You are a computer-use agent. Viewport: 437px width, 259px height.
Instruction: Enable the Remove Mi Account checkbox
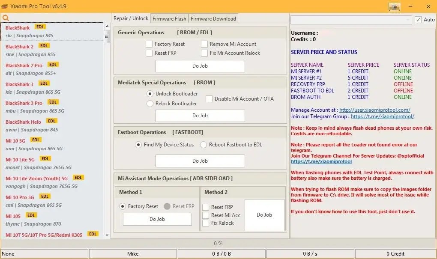point(204,44)
